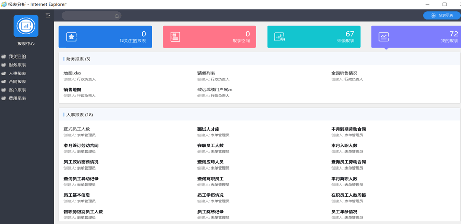The height and width of the screenshot is (224, 461).
Task: Open the 销售地图 report
Action: [72, 90]
